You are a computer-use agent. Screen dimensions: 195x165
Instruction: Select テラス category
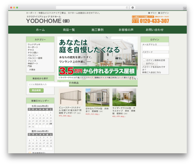[31, 50]
